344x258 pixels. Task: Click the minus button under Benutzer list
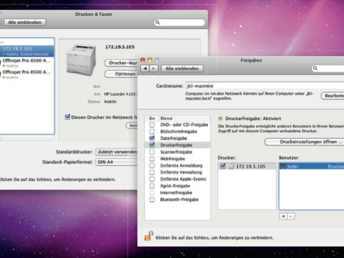coord(290,216)
